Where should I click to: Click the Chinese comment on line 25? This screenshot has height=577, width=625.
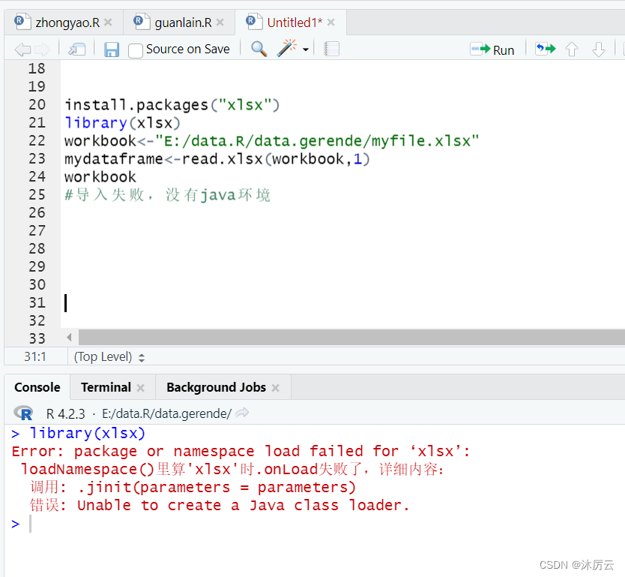pos(167,195)
